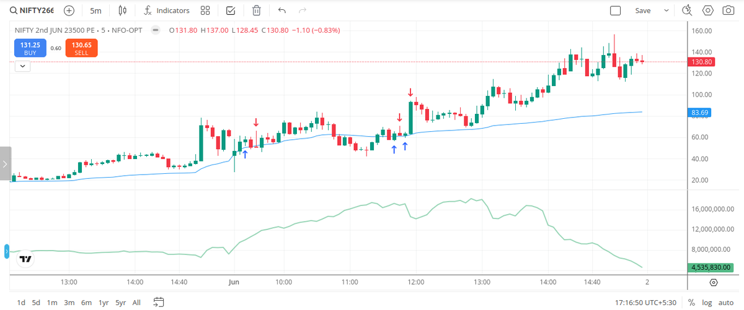Set time range to 5yr
The width and height of the screenshot is (744, 310).
click(120, 303)
